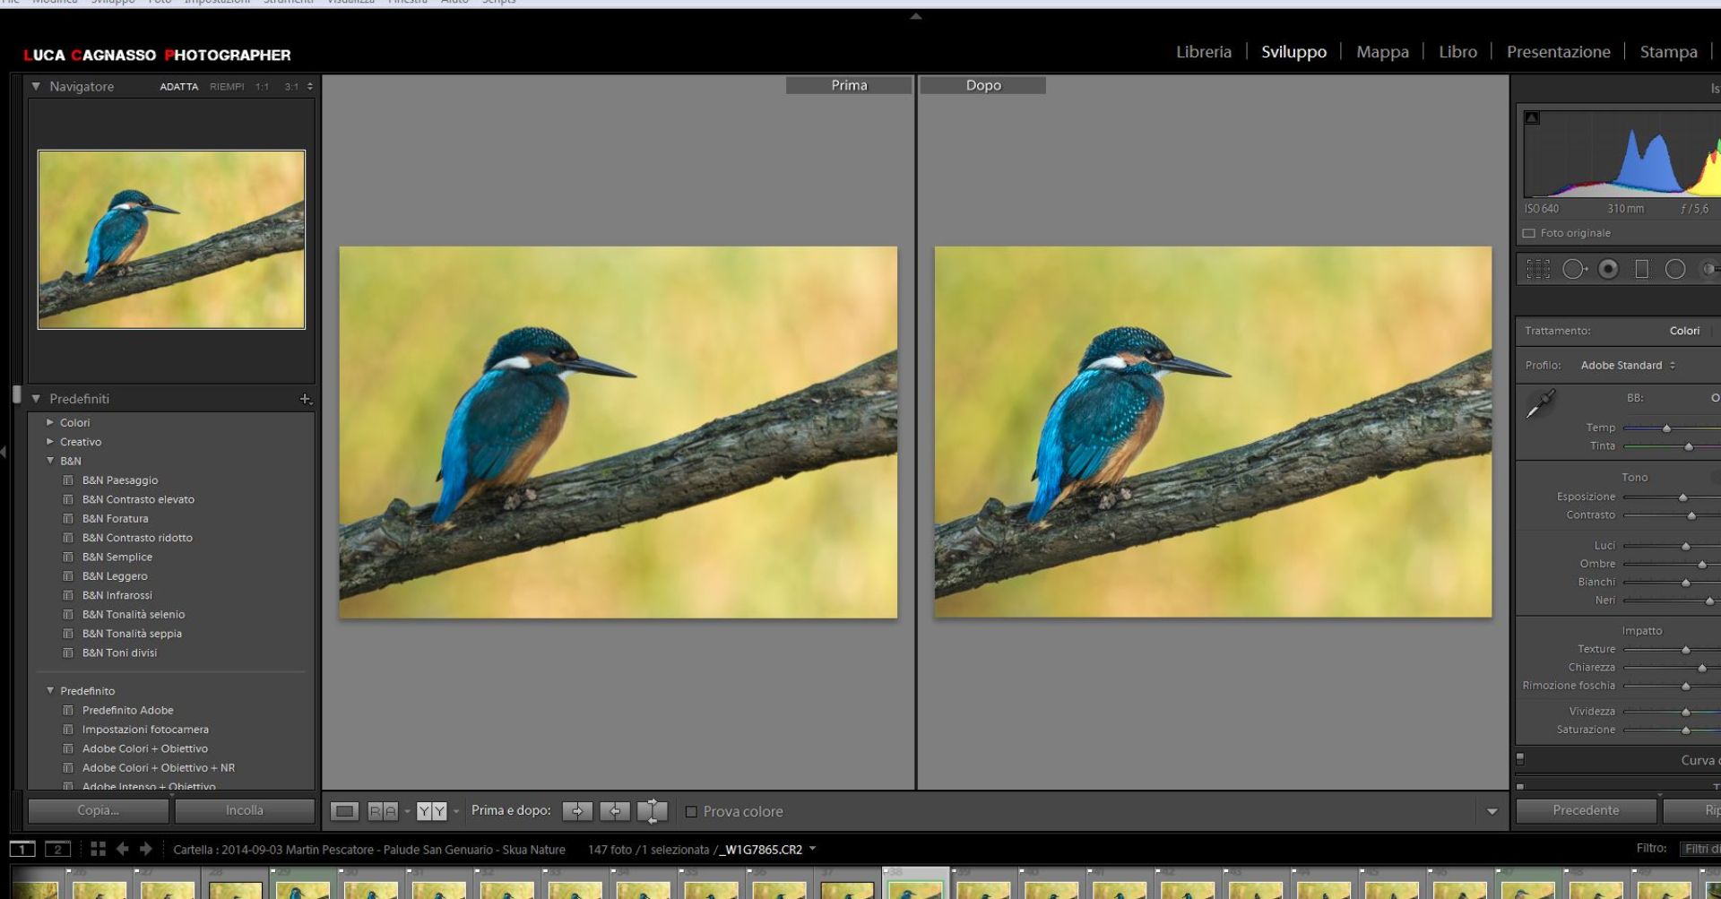The width and height of the screenshot is (1721, 899).
Task: Select the Graduated filter tool icon
Action: click(1641, 269)
